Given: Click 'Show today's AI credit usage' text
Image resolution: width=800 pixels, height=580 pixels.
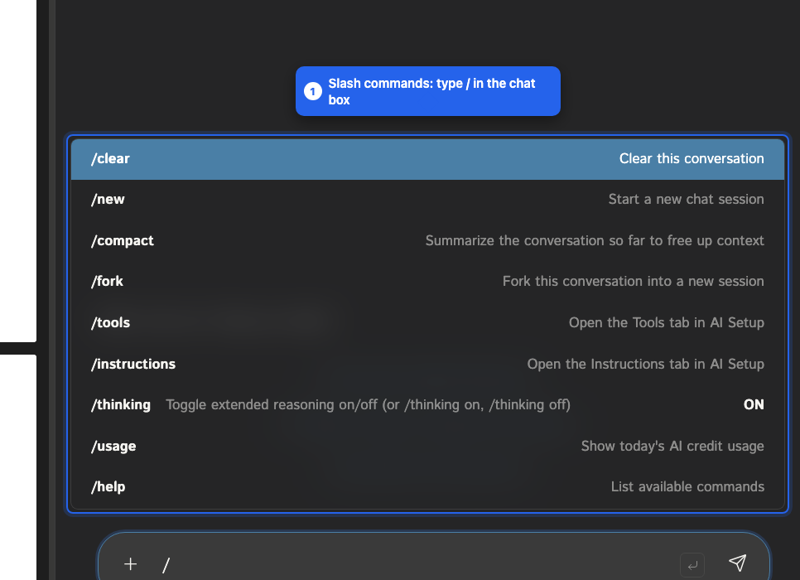Looking at the screenshot, I should pyautogui.click(x=672, y=447).
